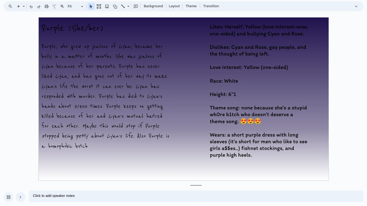Insert a text box from the toolbar
Screen dimensions: 367x206
99,6
